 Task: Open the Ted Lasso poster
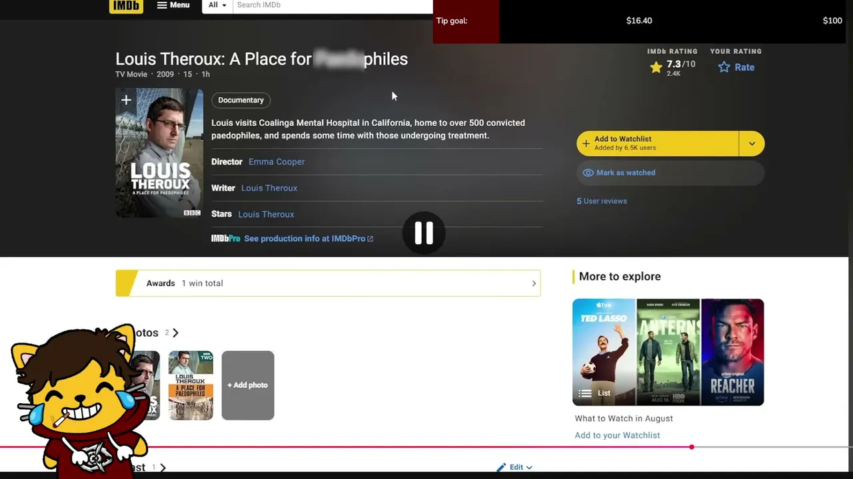point(604,352)
